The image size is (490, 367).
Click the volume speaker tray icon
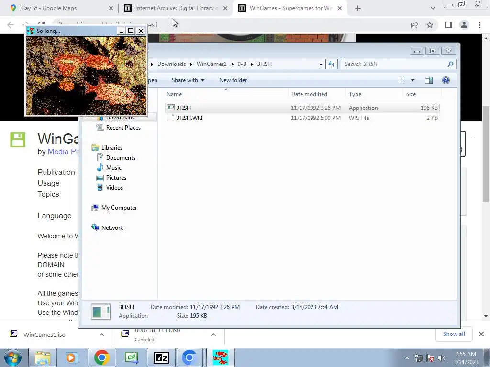[x=442, y=358]
